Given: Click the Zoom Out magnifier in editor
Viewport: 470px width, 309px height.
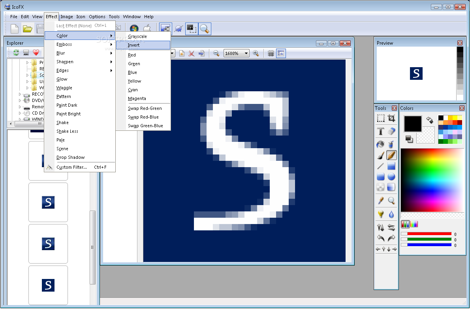Looking at the screenshot, I should click(216, 53).
